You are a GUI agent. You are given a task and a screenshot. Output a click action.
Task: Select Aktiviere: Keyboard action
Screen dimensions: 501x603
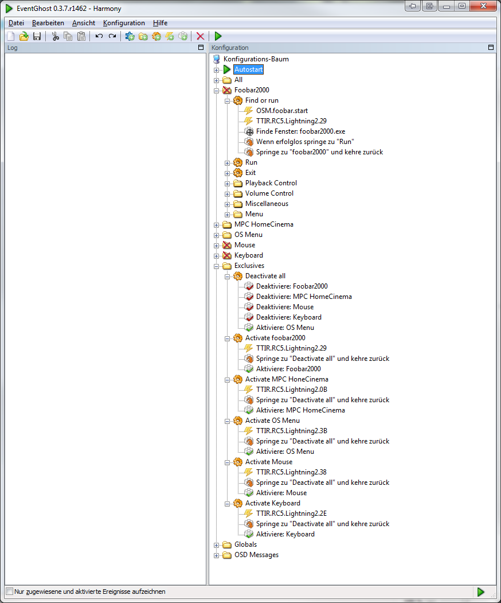tap(285, 534)
